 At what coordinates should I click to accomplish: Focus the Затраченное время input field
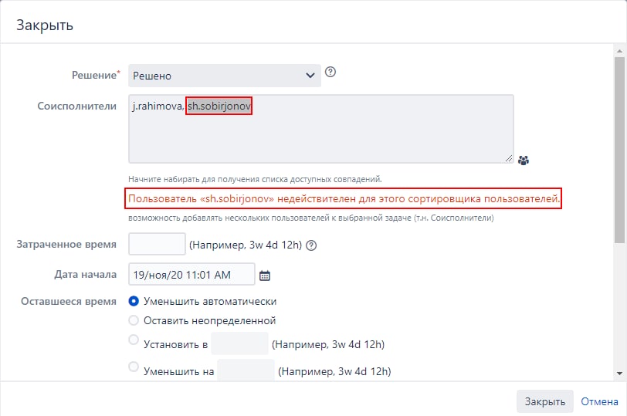click(157, 244)
